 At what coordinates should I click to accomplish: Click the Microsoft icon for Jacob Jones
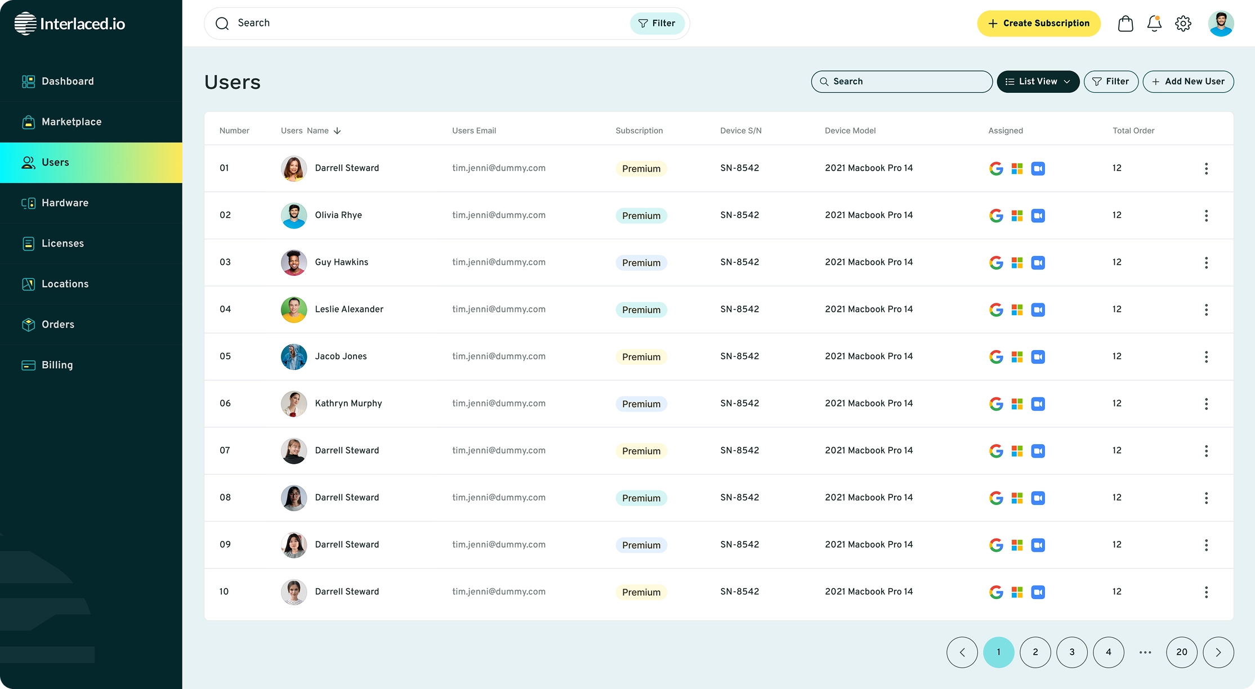1017,357
